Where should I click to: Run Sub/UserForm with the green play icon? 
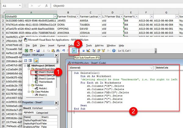tap(74, 51)
